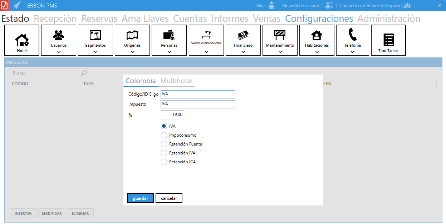
Task: Open the Tipo Tareas list icon
Action: (x=388, y=40)
